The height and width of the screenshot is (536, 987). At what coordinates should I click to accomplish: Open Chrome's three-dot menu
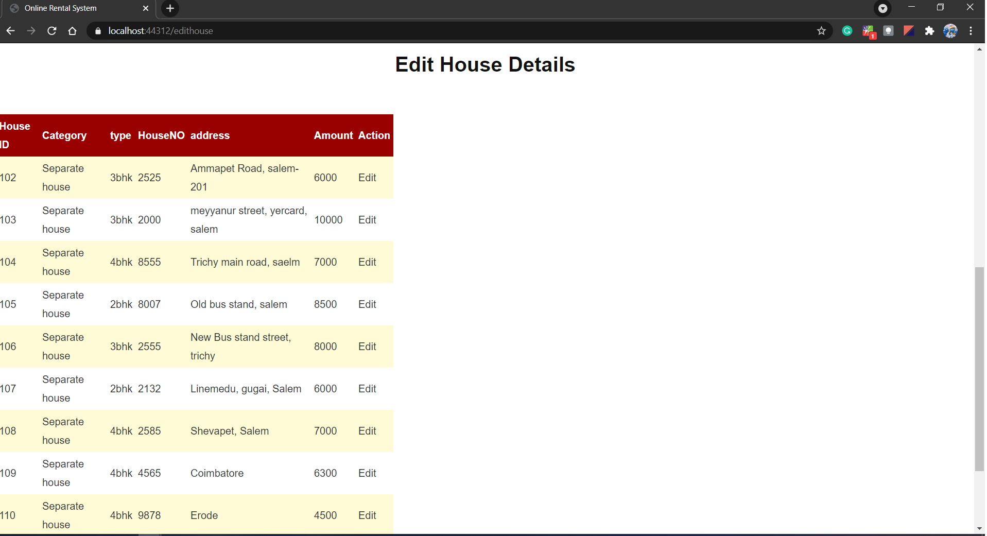point(971,31)
